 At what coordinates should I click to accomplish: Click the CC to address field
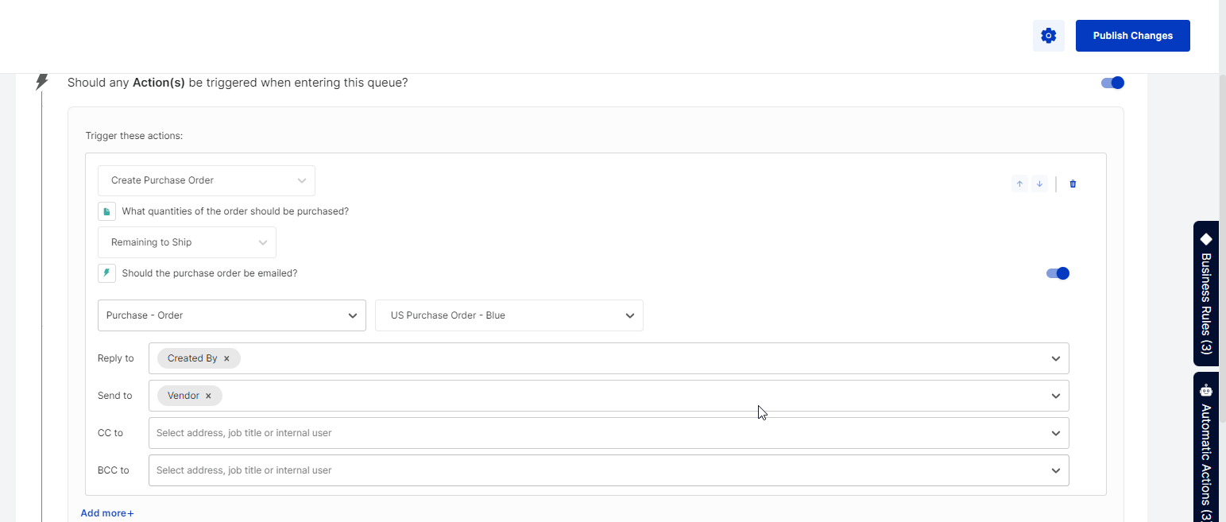(x=596, y=433)
